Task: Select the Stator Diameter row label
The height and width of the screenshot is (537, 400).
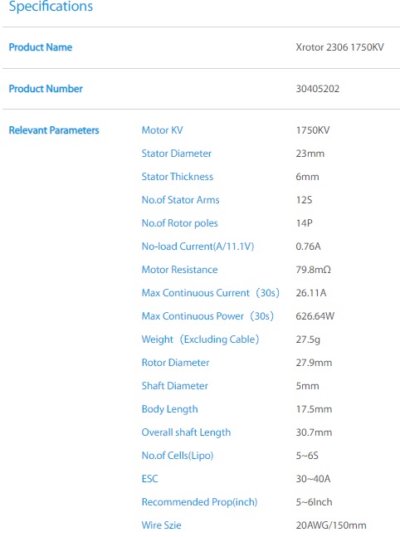Action: click(x=177, y=154)
